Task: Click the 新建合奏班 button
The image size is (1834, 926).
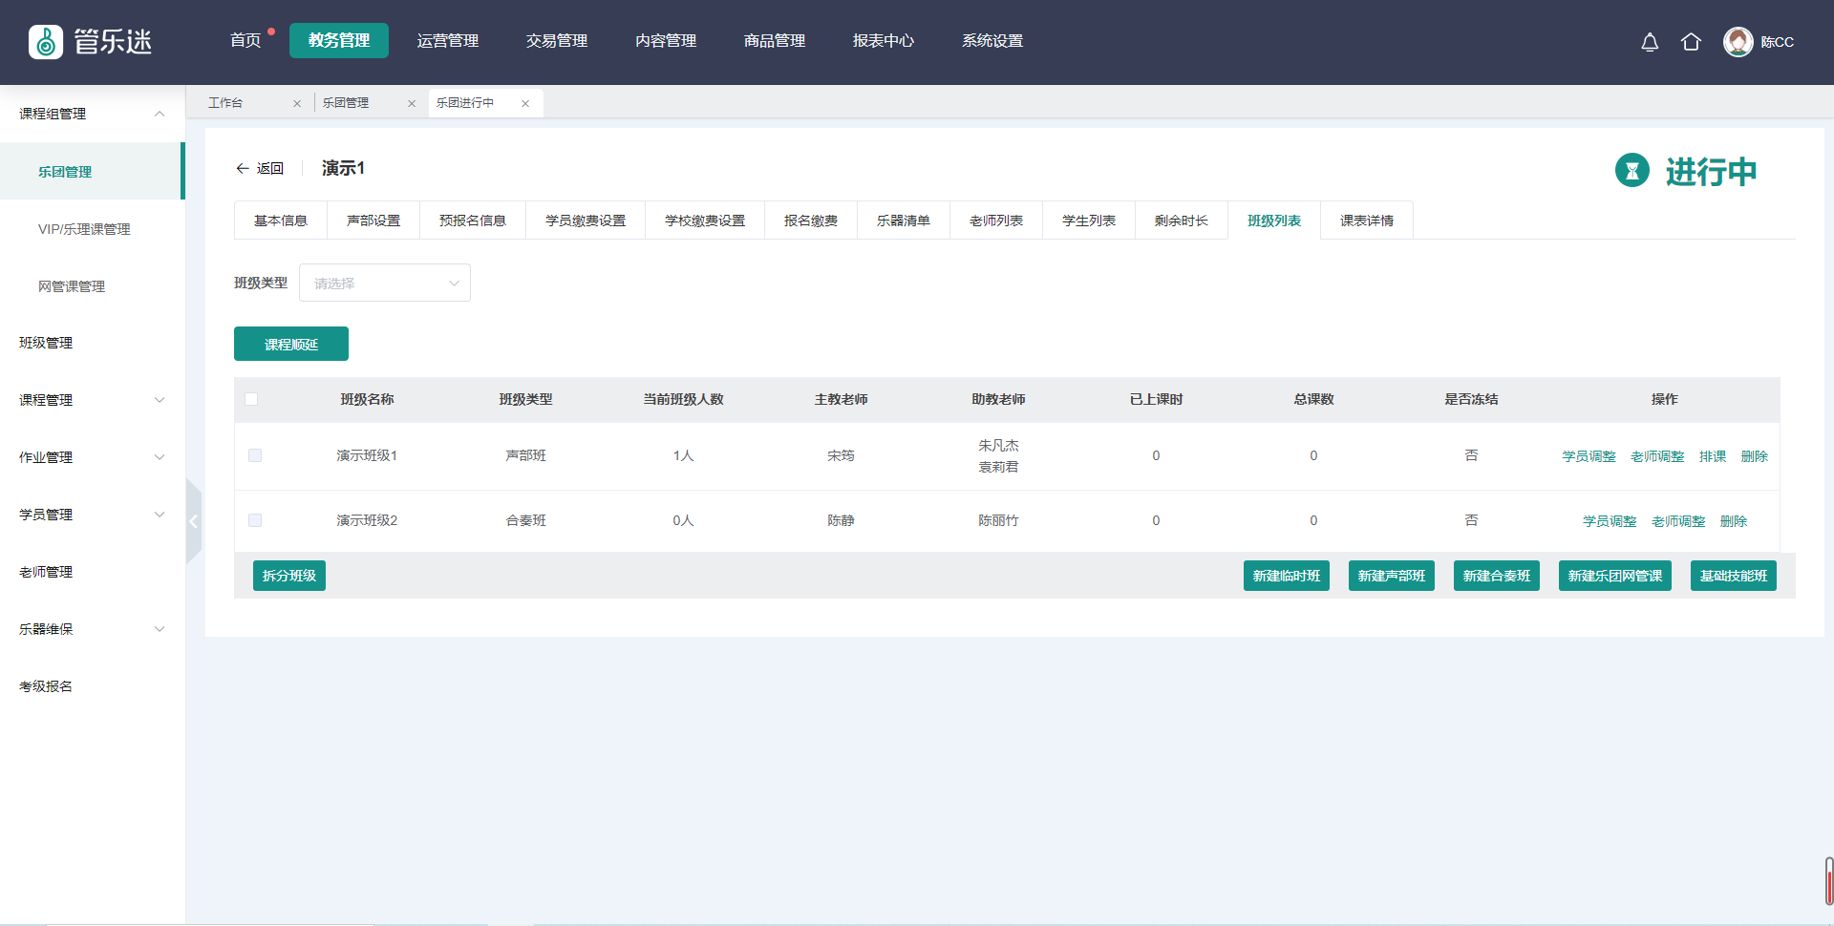Action: coord(1496,576)
